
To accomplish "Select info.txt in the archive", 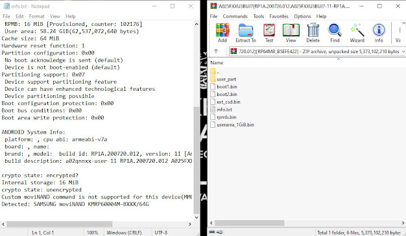I will pyautogui.click(x=221, y=110).
